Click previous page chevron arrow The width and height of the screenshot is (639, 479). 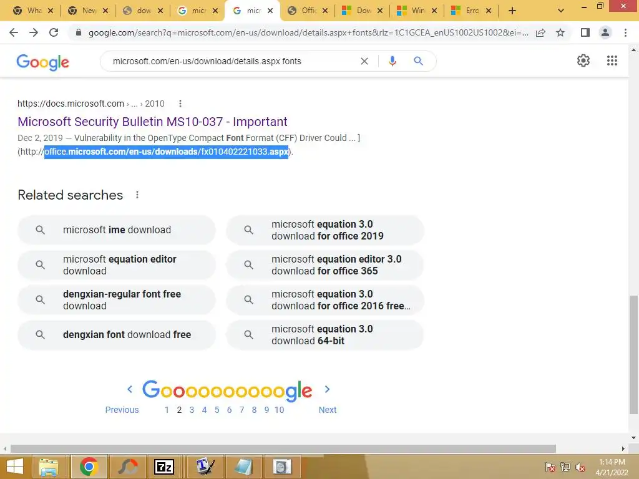point(130,389)
